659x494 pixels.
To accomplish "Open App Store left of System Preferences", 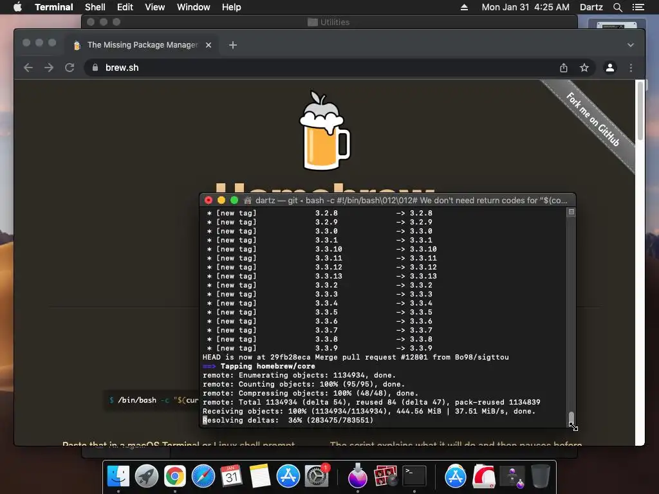I will [x=288, y=476].
